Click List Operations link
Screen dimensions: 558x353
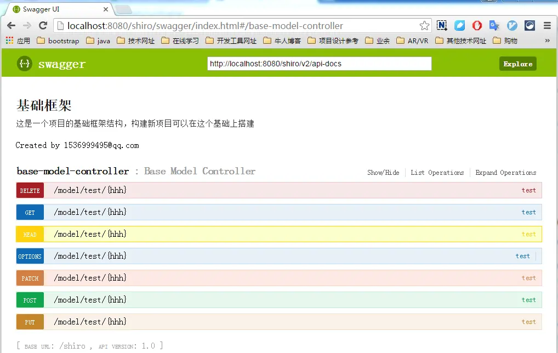tap(437, 173)
